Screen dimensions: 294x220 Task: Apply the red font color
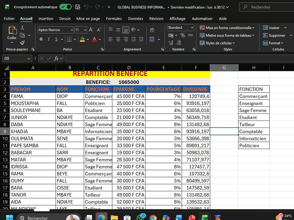pyautogui.click(x=94, y=39)
